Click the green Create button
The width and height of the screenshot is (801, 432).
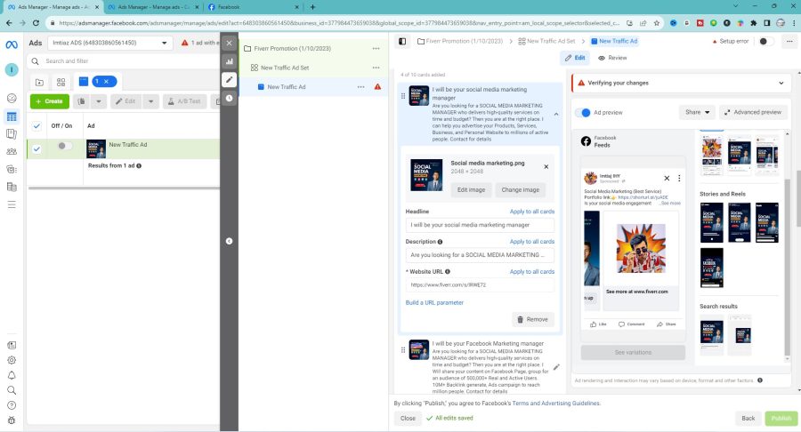click(x=50, y=101)
